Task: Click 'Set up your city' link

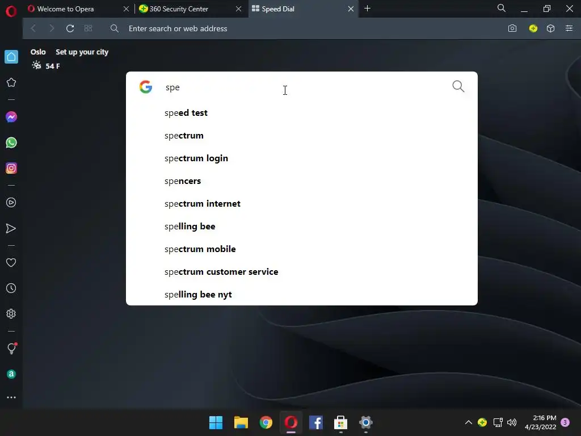Action: click(82, 52)
